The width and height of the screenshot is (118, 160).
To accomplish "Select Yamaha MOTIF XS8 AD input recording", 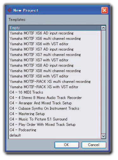I will click(x=55, y=65).
